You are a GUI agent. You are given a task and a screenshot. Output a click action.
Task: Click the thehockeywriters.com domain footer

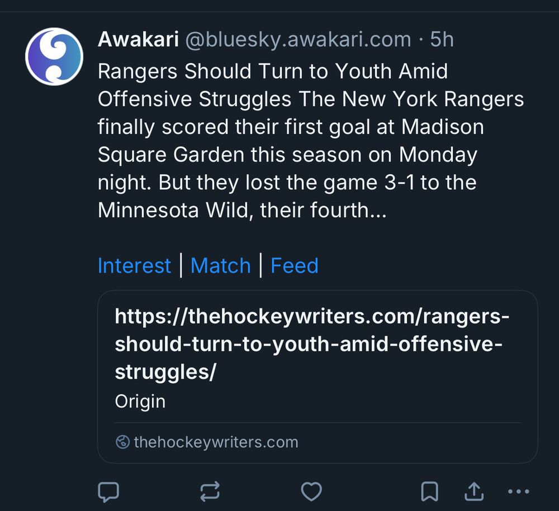pyautogui.click(x=216, y=442)
